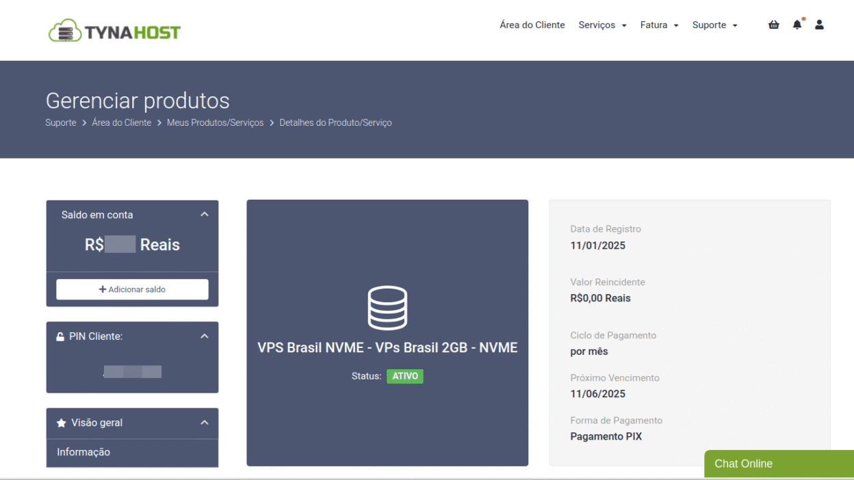Collapse the Visão geral panel

tap(204, 423)
